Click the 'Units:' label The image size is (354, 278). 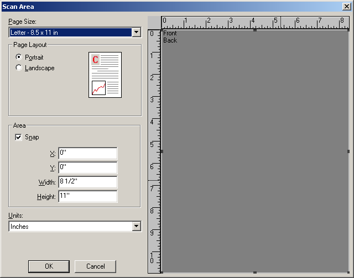click(15, 216)
